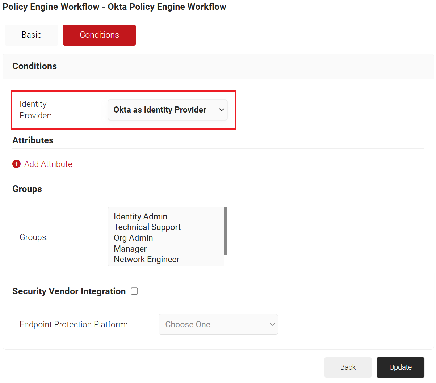Click the Update button
This screenshot has width=436, height=383.
tap(401, 367)
